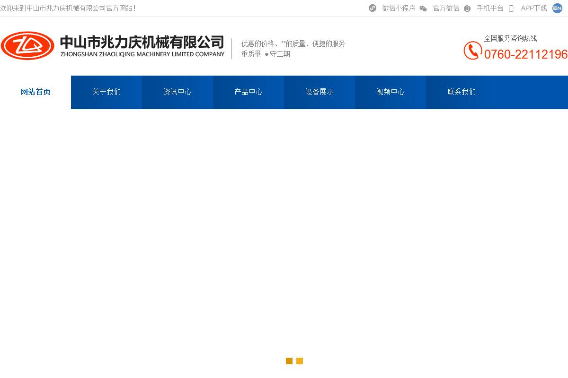Open the 联系我们 page
This screenshot has height=378, width=568.
click(461, 92)
